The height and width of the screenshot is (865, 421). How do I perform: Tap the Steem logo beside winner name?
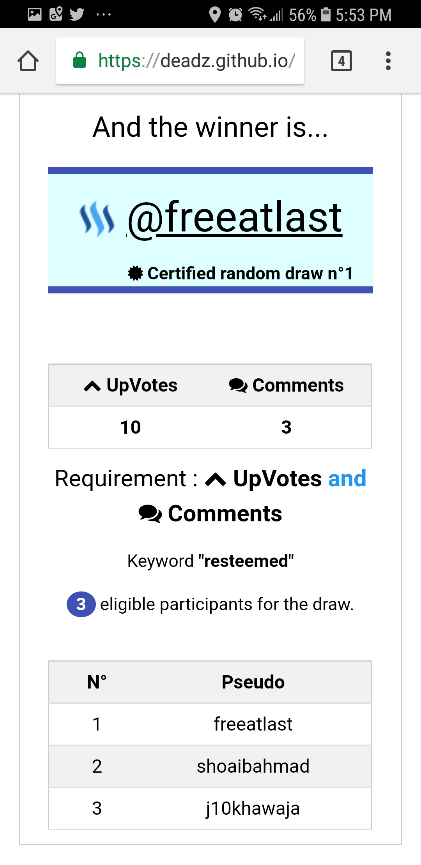[97, 219]
